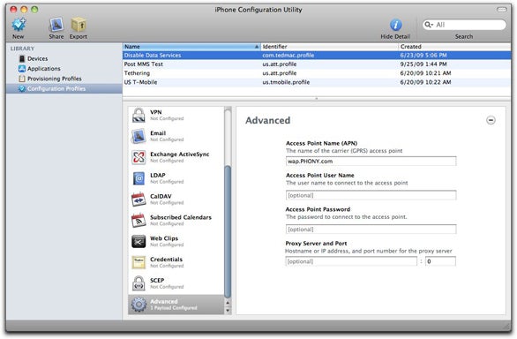
Task: Click the scroll down arrow in payload list
Action: (227, 310)
